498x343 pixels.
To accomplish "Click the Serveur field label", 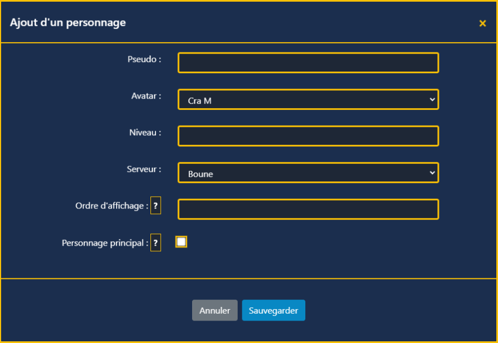I will pos(144,169).
